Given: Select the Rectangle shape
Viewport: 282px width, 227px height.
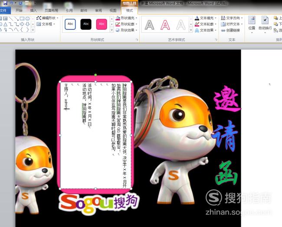Looking at the screenshot, I should coord(22,19).
